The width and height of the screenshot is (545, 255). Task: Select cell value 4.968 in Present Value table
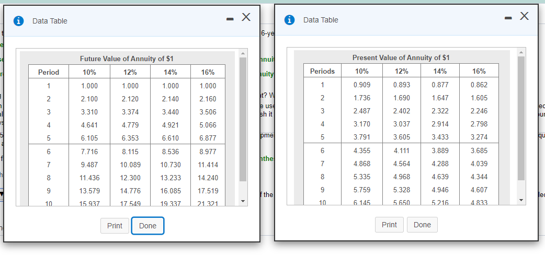pos(402,177)
